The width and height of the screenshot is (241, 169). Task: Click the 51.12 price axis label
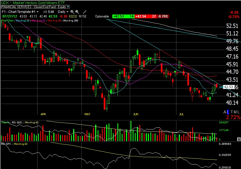(232, 33)
